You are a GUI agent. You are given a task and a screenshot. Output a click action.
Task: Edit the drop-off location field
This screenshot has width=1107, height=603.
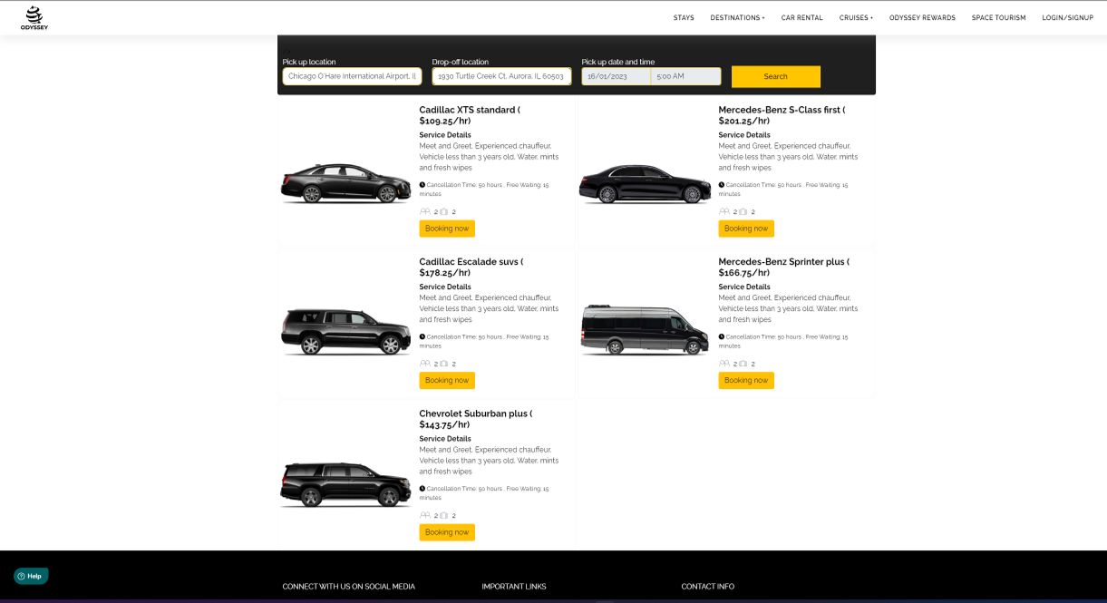coord(501,76)
